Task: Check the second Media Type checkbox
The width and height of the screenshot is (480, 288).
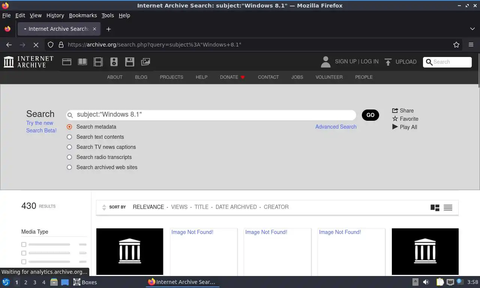Action: click(24, 253)
